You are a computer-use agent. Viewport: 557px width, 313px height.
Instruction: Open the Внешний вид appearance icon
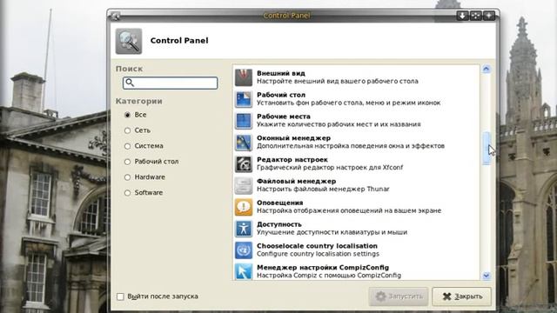(x=244, y=77)
